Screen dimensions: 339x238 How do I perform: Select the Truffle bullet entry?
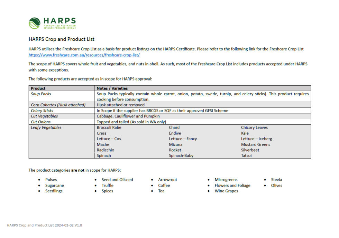click(107, 185)
